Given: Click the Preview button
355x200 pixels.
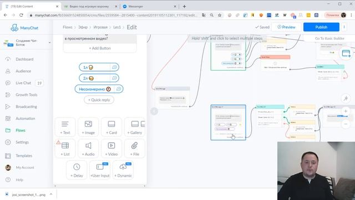Looking at the screenshot, I should [286, 27].
